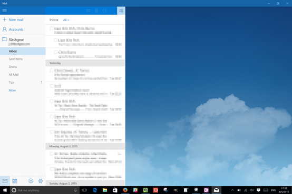Open the red TD taskbar app

[x=155, y=190]
